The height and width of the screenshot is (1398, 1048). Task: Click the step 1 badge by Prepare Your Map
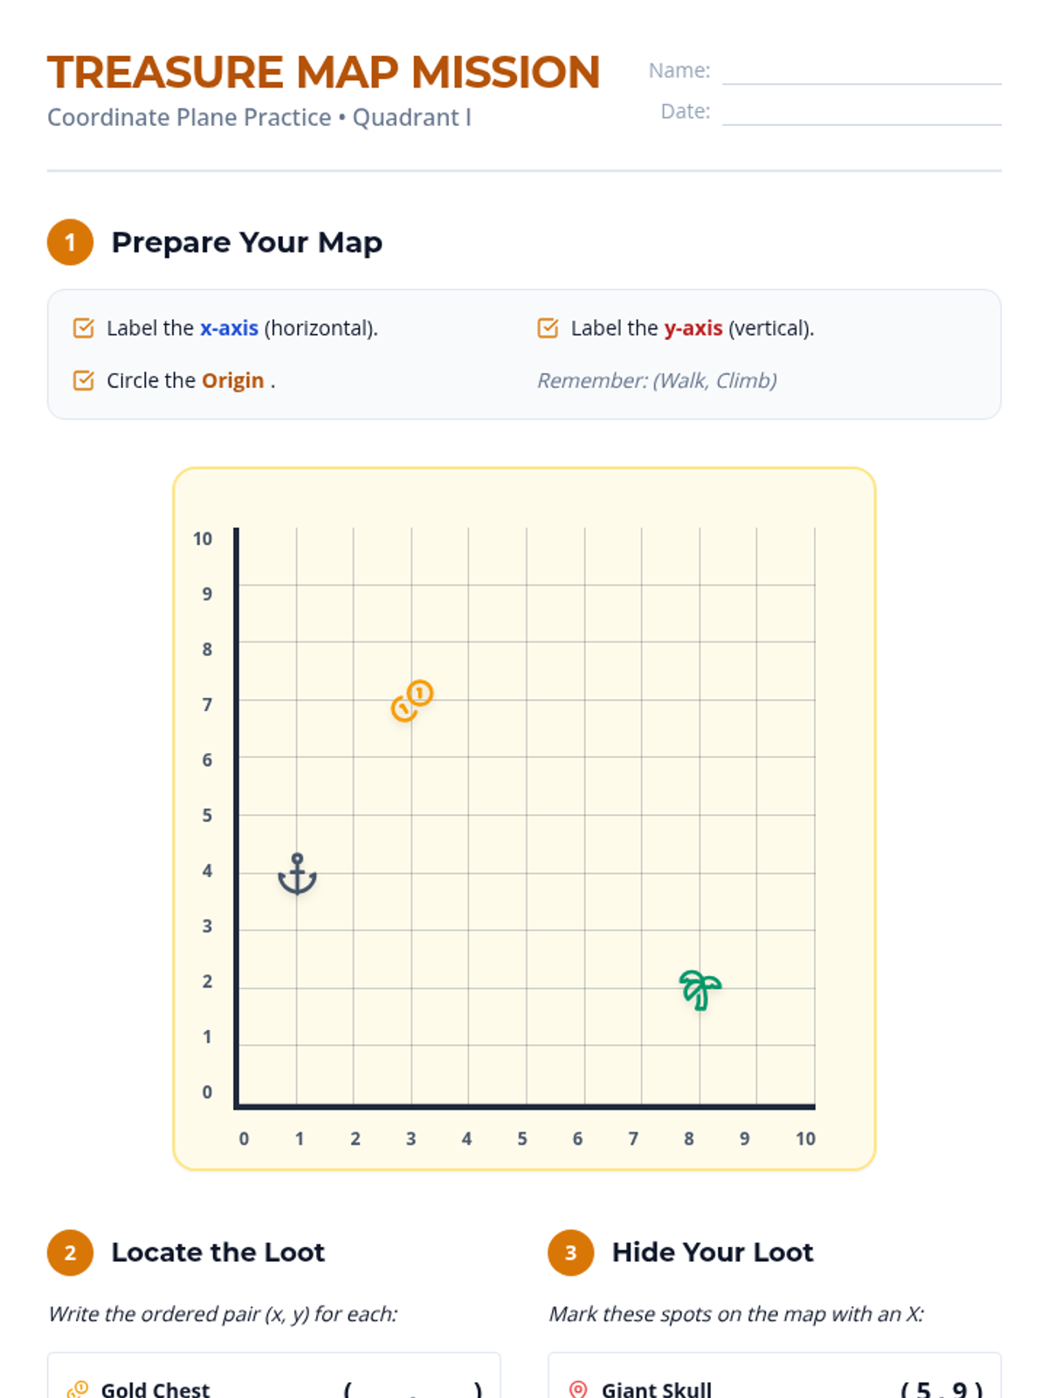70,242
